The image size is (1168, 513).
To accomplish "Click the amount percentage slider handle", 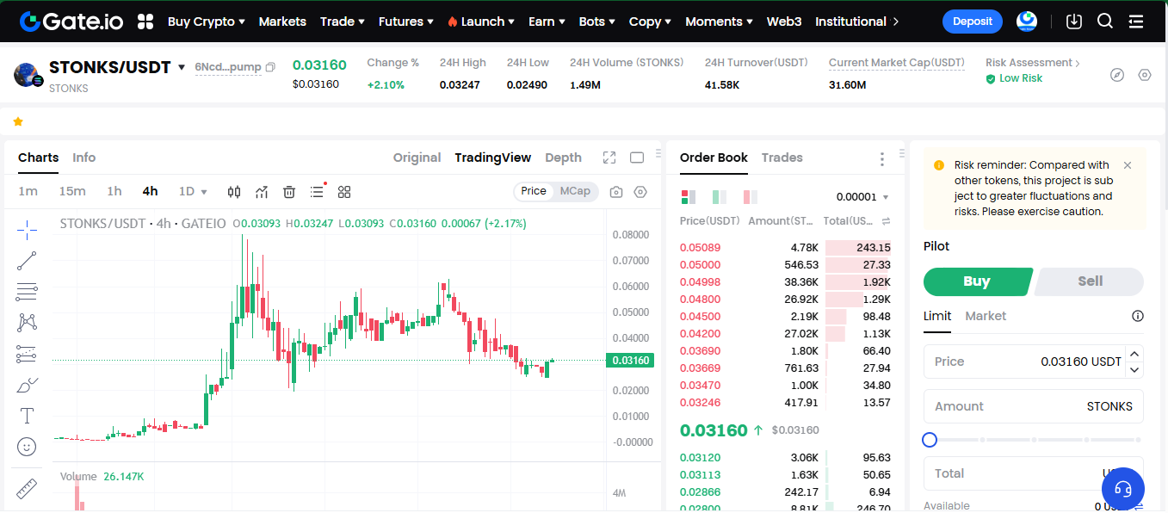I will click(930, 440).
